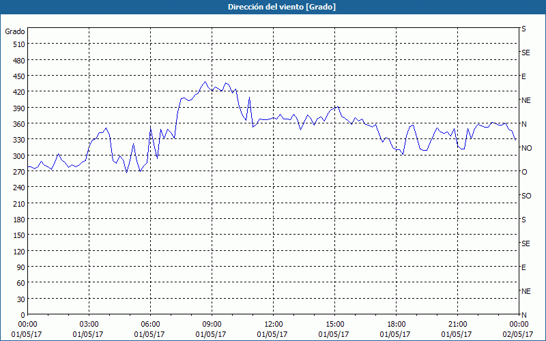The image size is (546, 341).
Task: Click the chart title 'Dirección del viento [Grado]'
Action: (x=282, y=7)
